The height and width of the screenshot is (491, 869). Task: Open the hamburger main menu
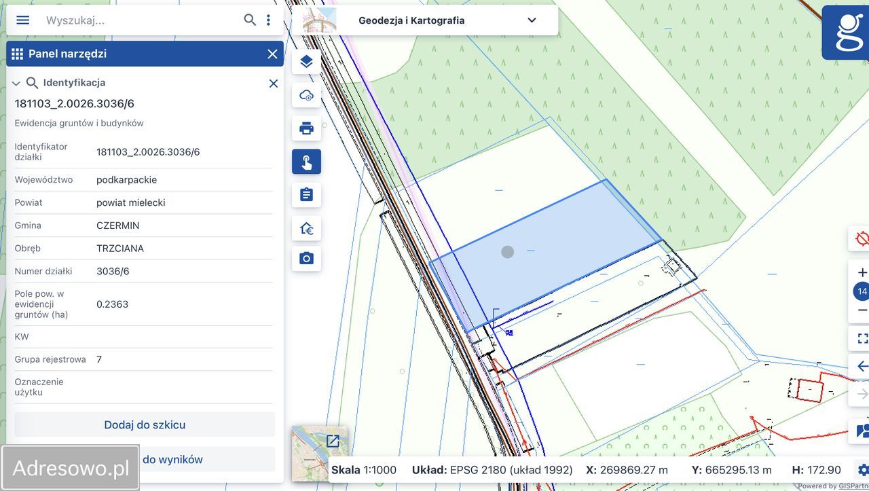pos(23,20)
